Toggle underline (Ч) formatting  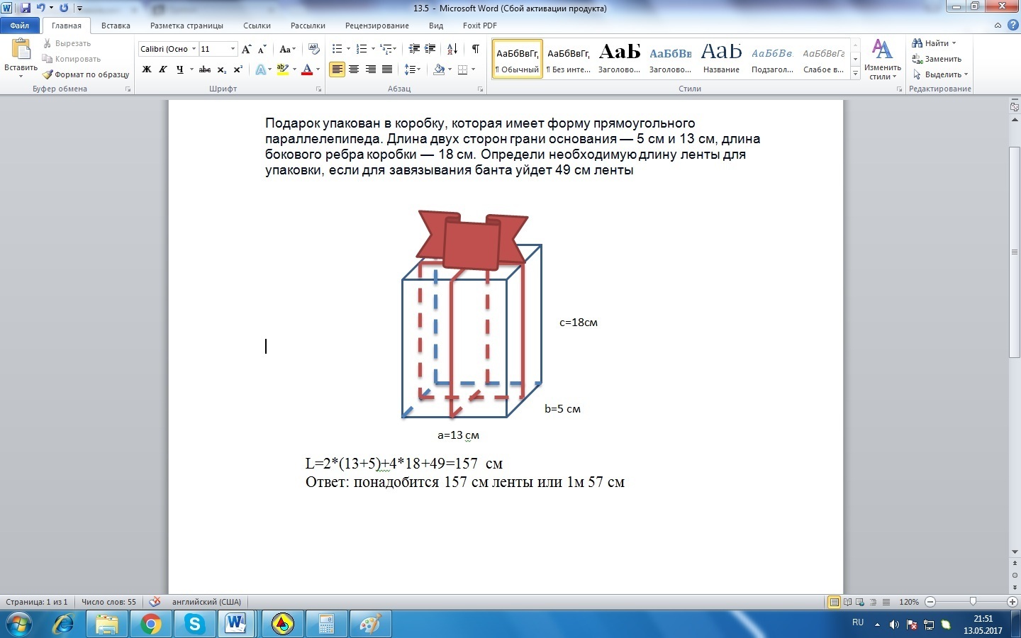pos(179,69)
